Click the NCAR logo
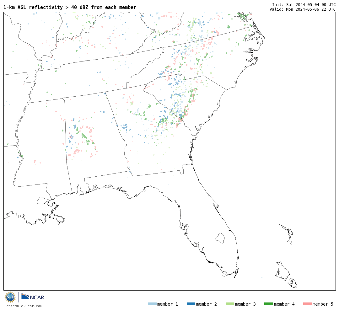 click(33, 297)
